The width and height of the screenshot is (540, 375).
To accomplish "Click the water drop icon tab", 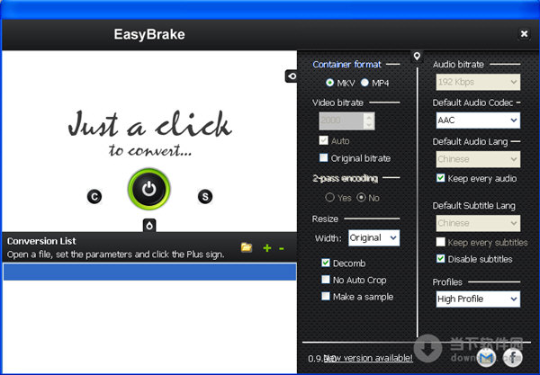I will 149,226.
